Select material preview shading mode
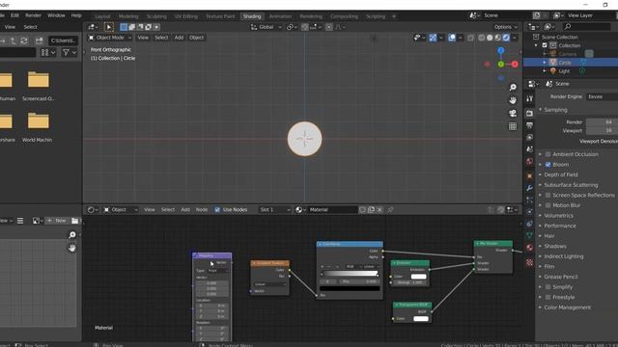The height and width of the screenshot is (347, 618). click(498, 38)
